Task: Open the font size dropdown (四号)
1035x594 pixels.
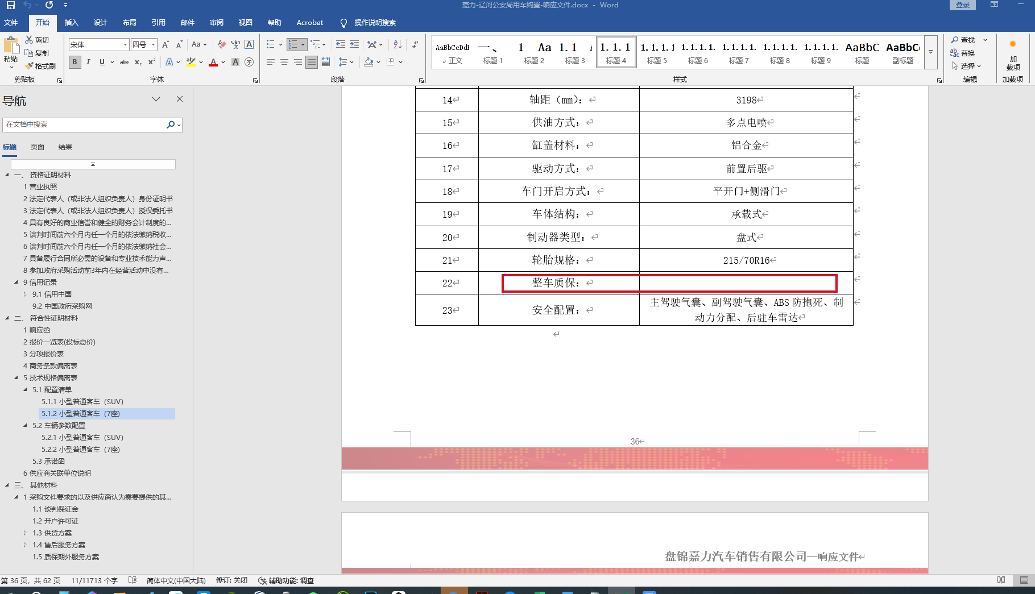Action: (153, 44)
